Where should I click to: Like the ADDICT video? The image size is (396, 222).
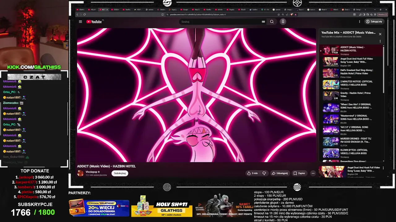pos(252,173)
